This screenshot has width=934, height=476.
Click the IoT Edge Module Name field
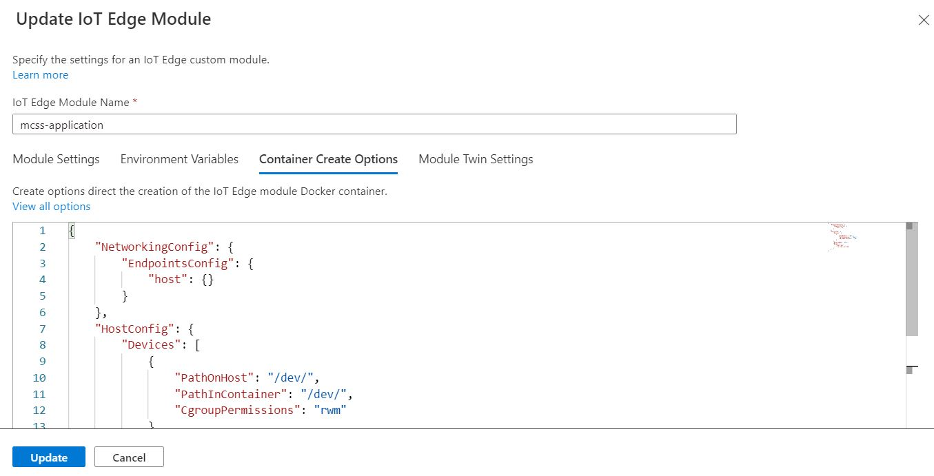(374, 125)
